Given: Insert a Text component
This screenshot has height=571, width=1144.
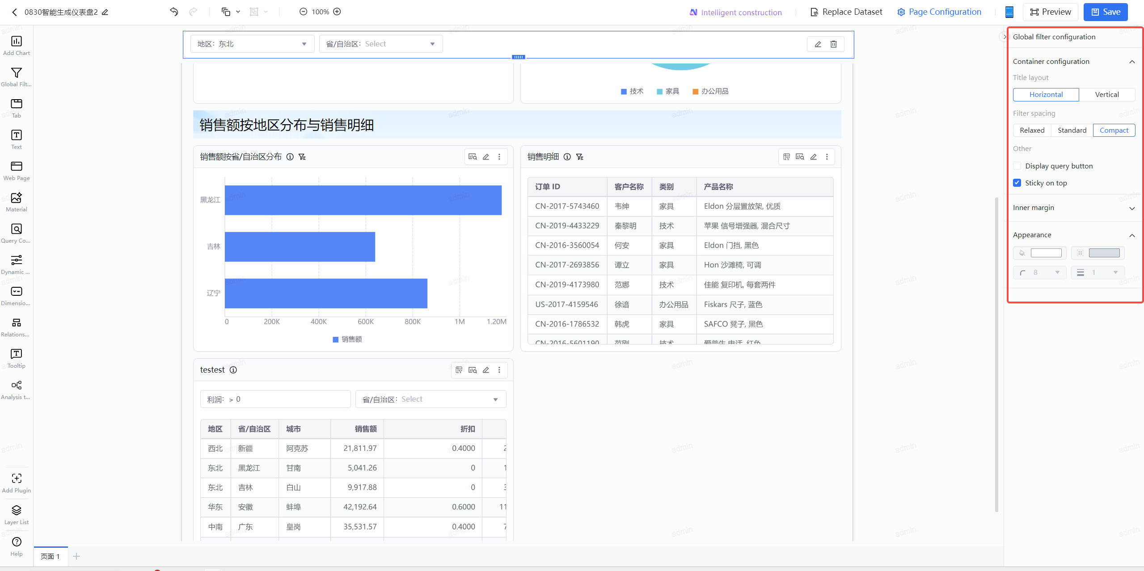Looking at the screenshot, I should click(x=17, y=139).
